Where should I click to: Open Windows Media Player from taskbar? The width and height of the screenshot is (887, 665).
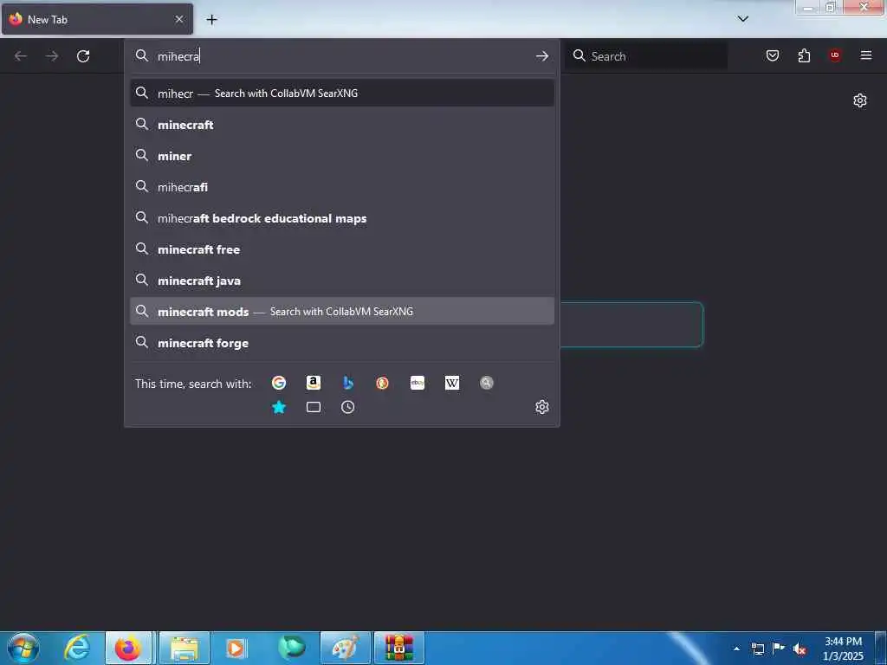coord(236,648)
